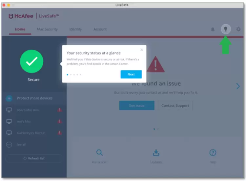Viewport: 246px width, 181px height.
Task: Open settings gear icon
Action: click(x=238, y=29)
